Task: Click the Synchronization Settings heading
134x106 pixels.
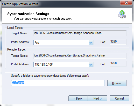Action: (28, 14)
